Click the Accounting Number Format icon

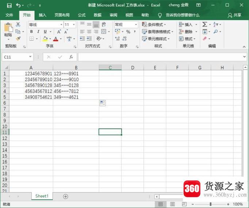tap(118, 32)
